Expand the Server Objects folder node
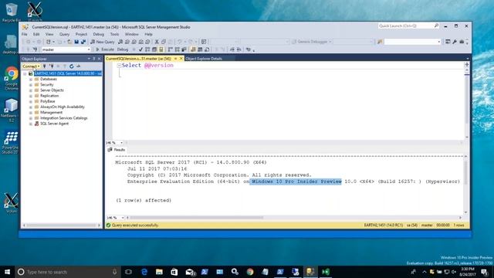The image size is (494, 278). pyautogui.click(x=31, y=90)
